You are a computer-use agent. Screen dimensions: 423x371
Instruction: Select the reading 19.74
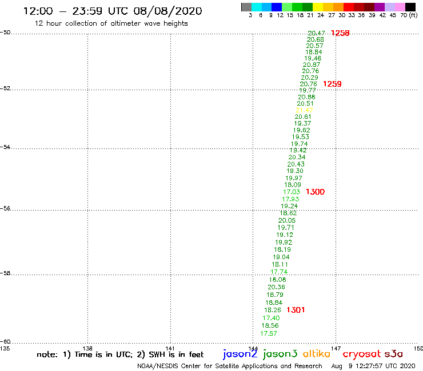click(299, 144)
